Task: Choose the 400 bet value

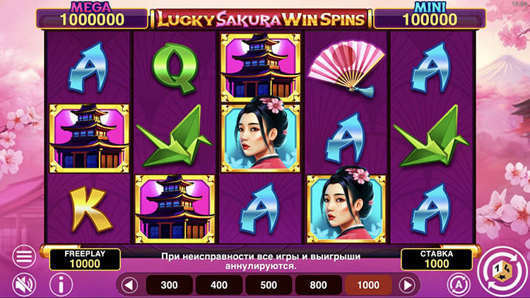Action: tap(219, 285)
